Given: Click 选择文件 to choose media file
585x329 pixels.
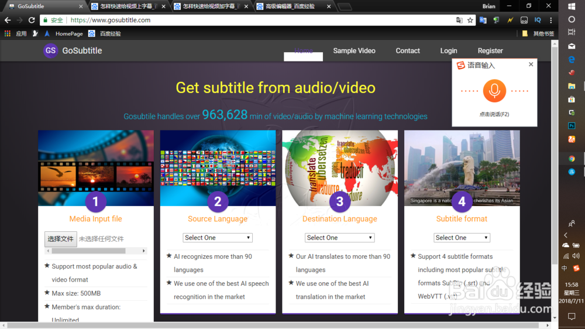Looking at the screenshot, I should tap(60, 239).
